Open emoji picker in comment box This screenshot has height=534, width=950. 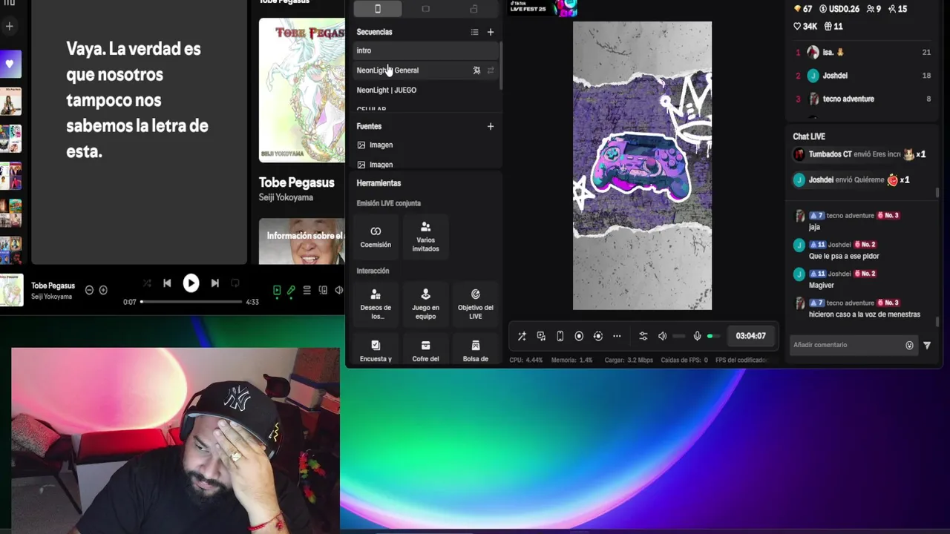click(909, 345)
